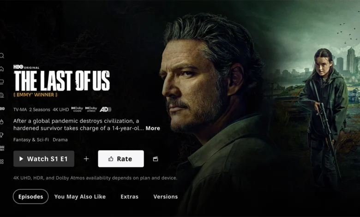Expand the description with More
This screenshot has width=360, height=217.
coord(153,128)
